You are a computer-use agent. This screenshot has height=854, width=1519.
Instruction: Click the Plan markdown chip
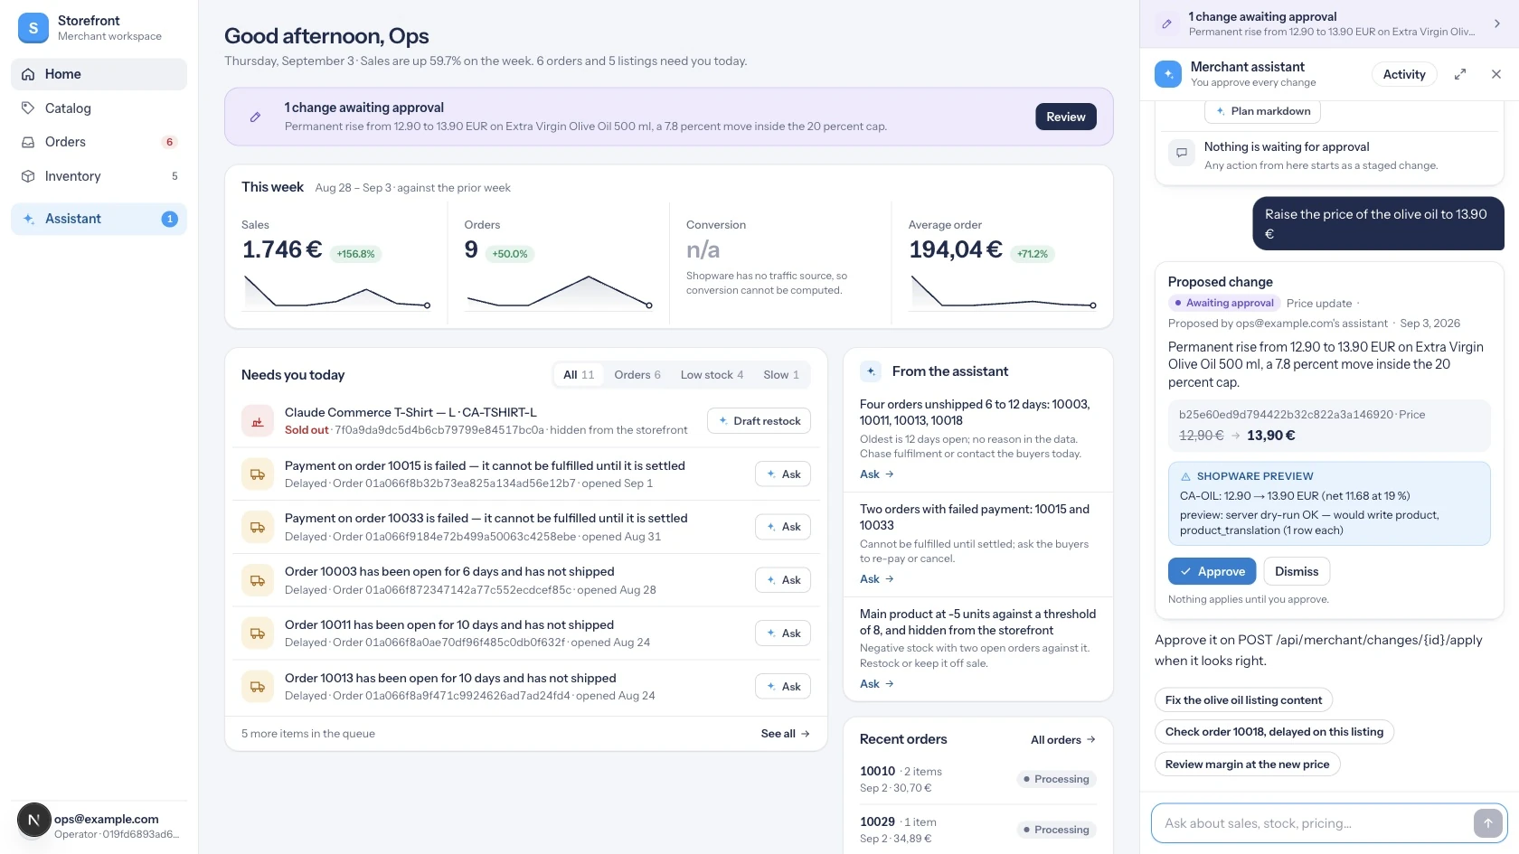tap(1262, 111)
